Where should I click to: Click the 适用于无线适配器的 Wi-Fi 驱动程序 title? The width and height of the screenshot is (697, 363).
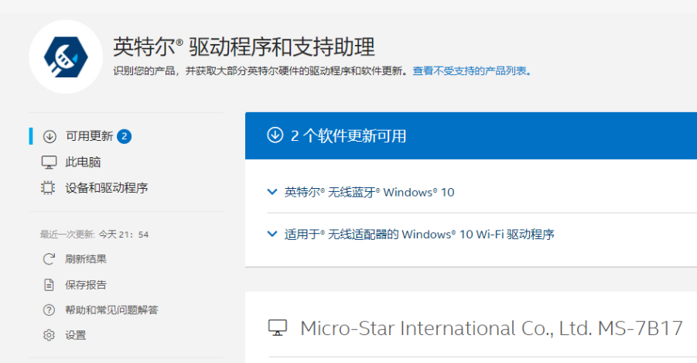[x=419, y=234]
